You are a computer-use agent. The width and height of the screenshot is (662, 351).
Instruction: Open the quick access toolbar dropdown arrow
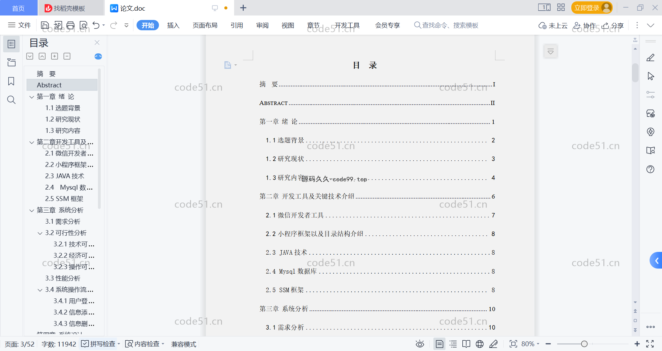point(127,25)
